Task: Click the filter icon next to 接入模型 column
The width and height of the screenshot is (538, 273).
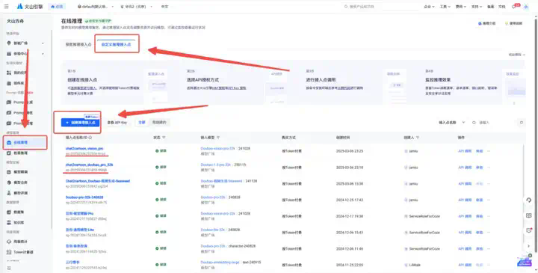Action: (x=218, y=138)
